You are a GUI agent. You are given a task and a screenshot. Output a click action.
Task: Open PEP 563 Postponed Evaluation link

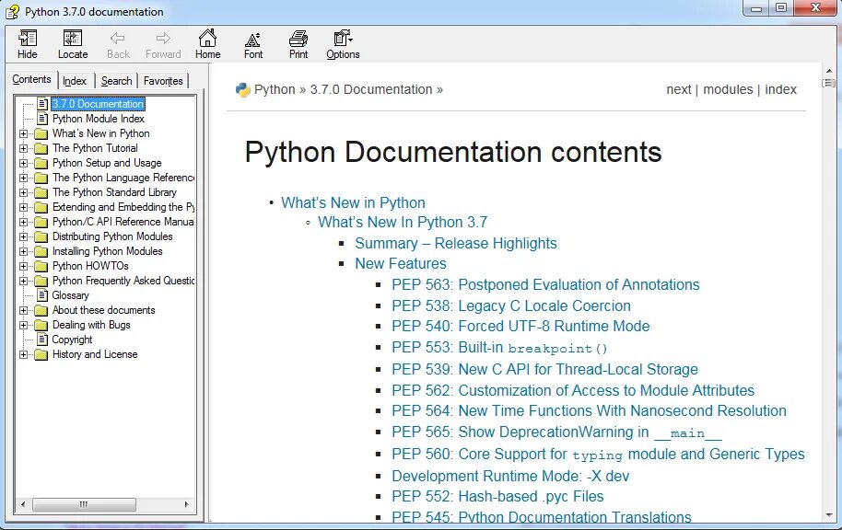click(545, 285)
